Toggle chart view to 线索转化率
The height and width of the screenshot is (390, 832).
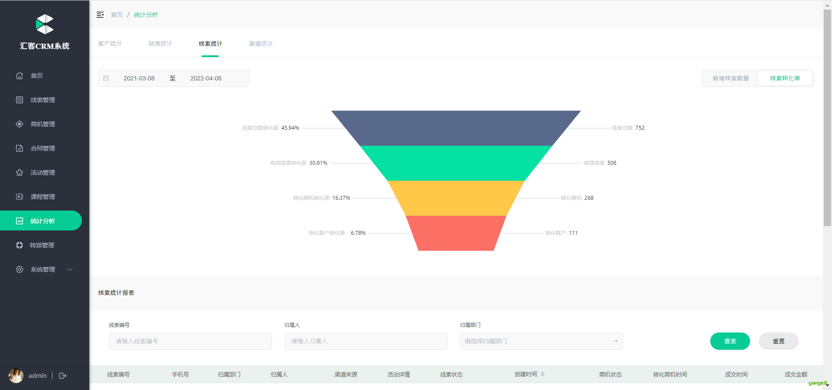coord(785,78)
